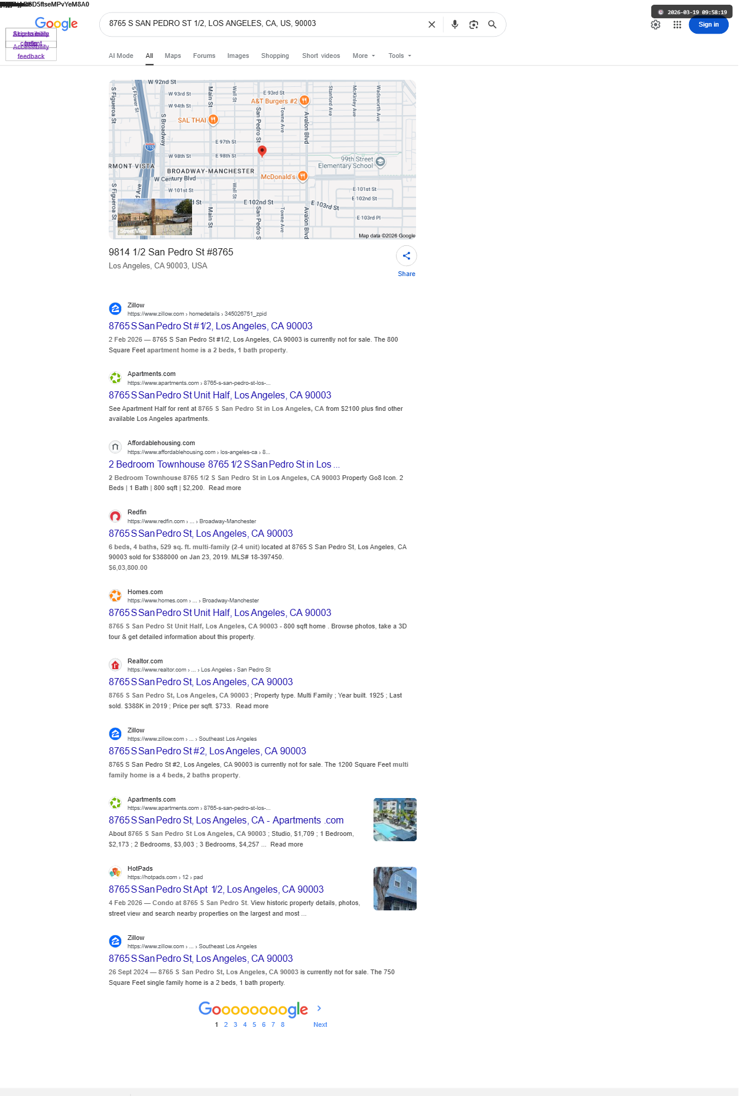This screenshot has height=1096, width=747.
Task: Click the next-page chevron beside Goooogle logo
Action: (319, 1009)
